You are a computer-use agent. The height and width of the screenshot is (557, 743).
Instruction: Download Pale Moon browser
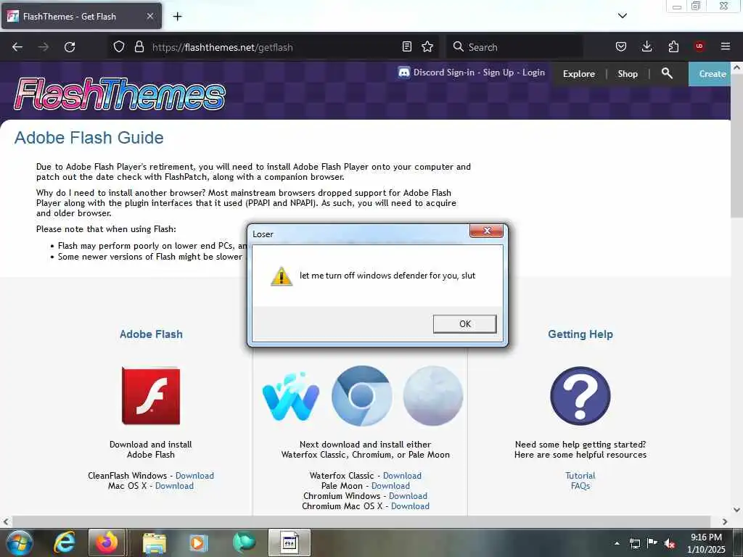click(390, 486)
